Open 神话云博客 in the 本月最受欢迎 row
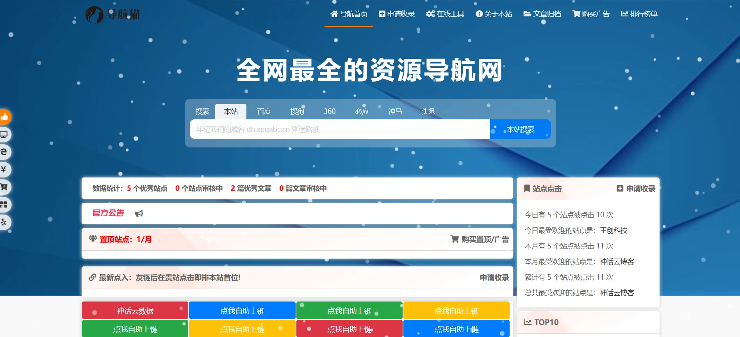Image resolution: width=740 pixels, height=337 pixels. pyautogui.click(x=617, y=262)
